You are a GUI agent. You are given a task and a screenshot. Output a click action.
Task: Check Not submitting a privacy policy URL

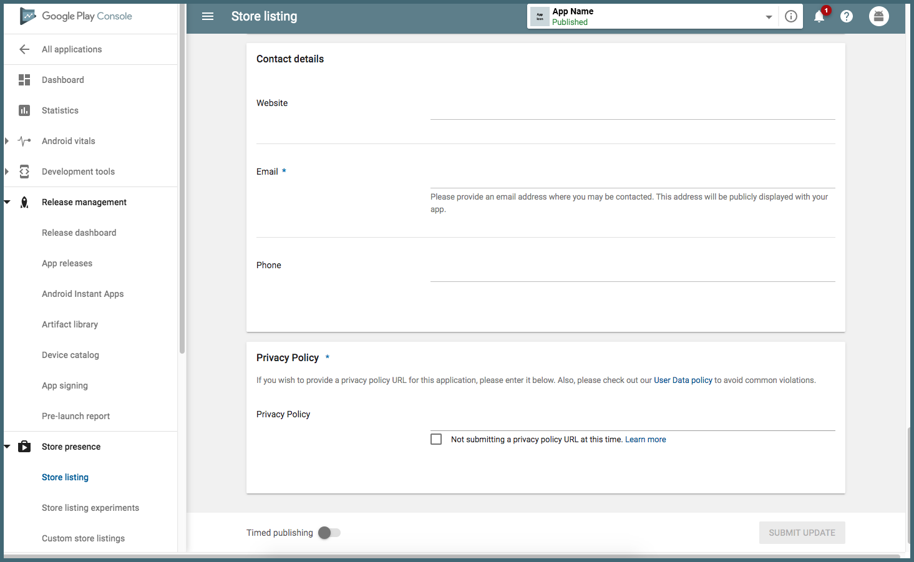click(x=436, y=439)
